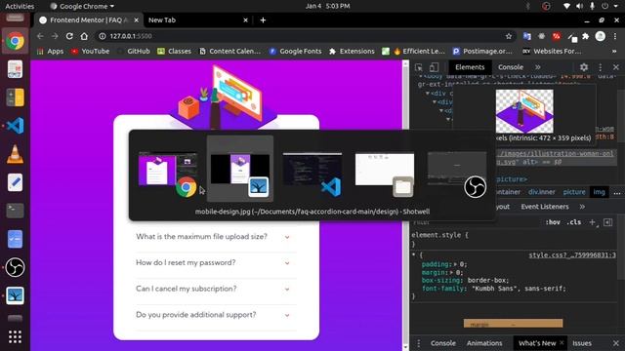Launch Visual Studio Code from the dock
625x351 pixels.
click(x=16, y=126)
